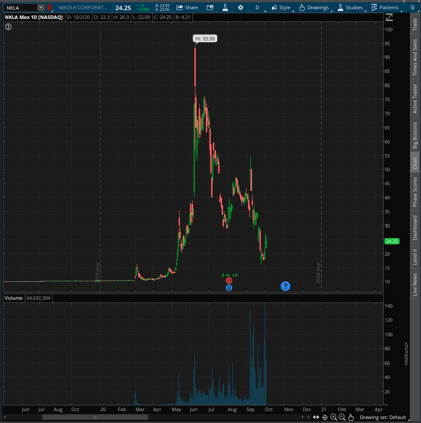This screenshot has height=423, width=421.
Task: Click the Hi: 93.99 price bubble
Action: [x=205, y=39]
